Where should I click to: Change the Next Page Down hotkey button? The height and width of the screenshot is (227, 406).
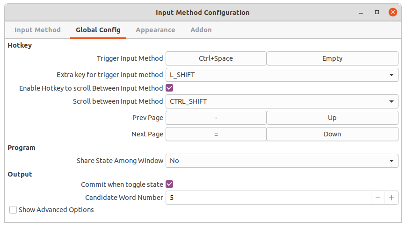[x=333, y=134]
